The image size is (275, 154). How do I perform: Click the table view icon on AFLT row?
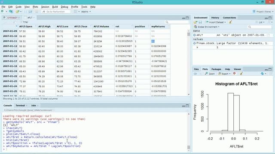pos(268,35)
